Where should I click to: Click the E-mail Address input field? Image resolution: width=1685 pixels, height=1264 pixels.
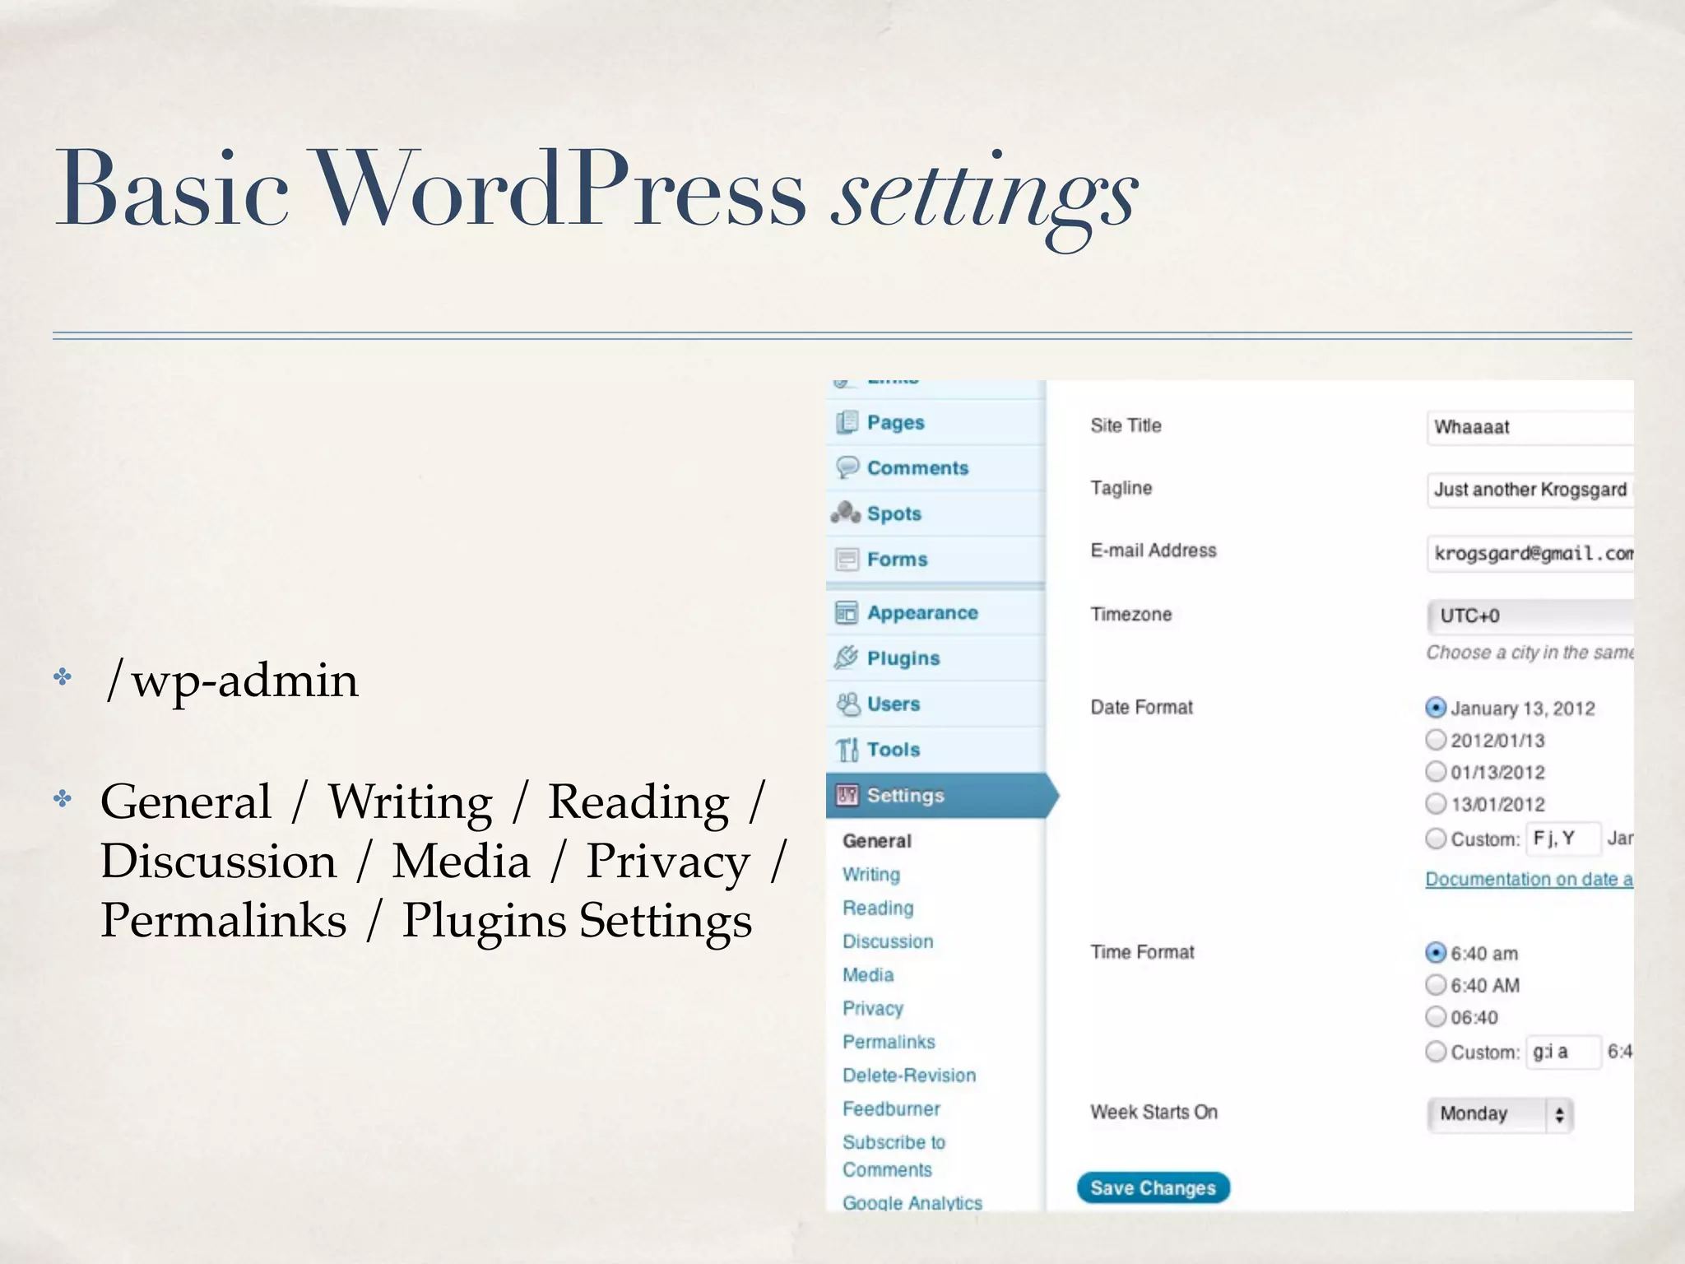click(1530, 553)
